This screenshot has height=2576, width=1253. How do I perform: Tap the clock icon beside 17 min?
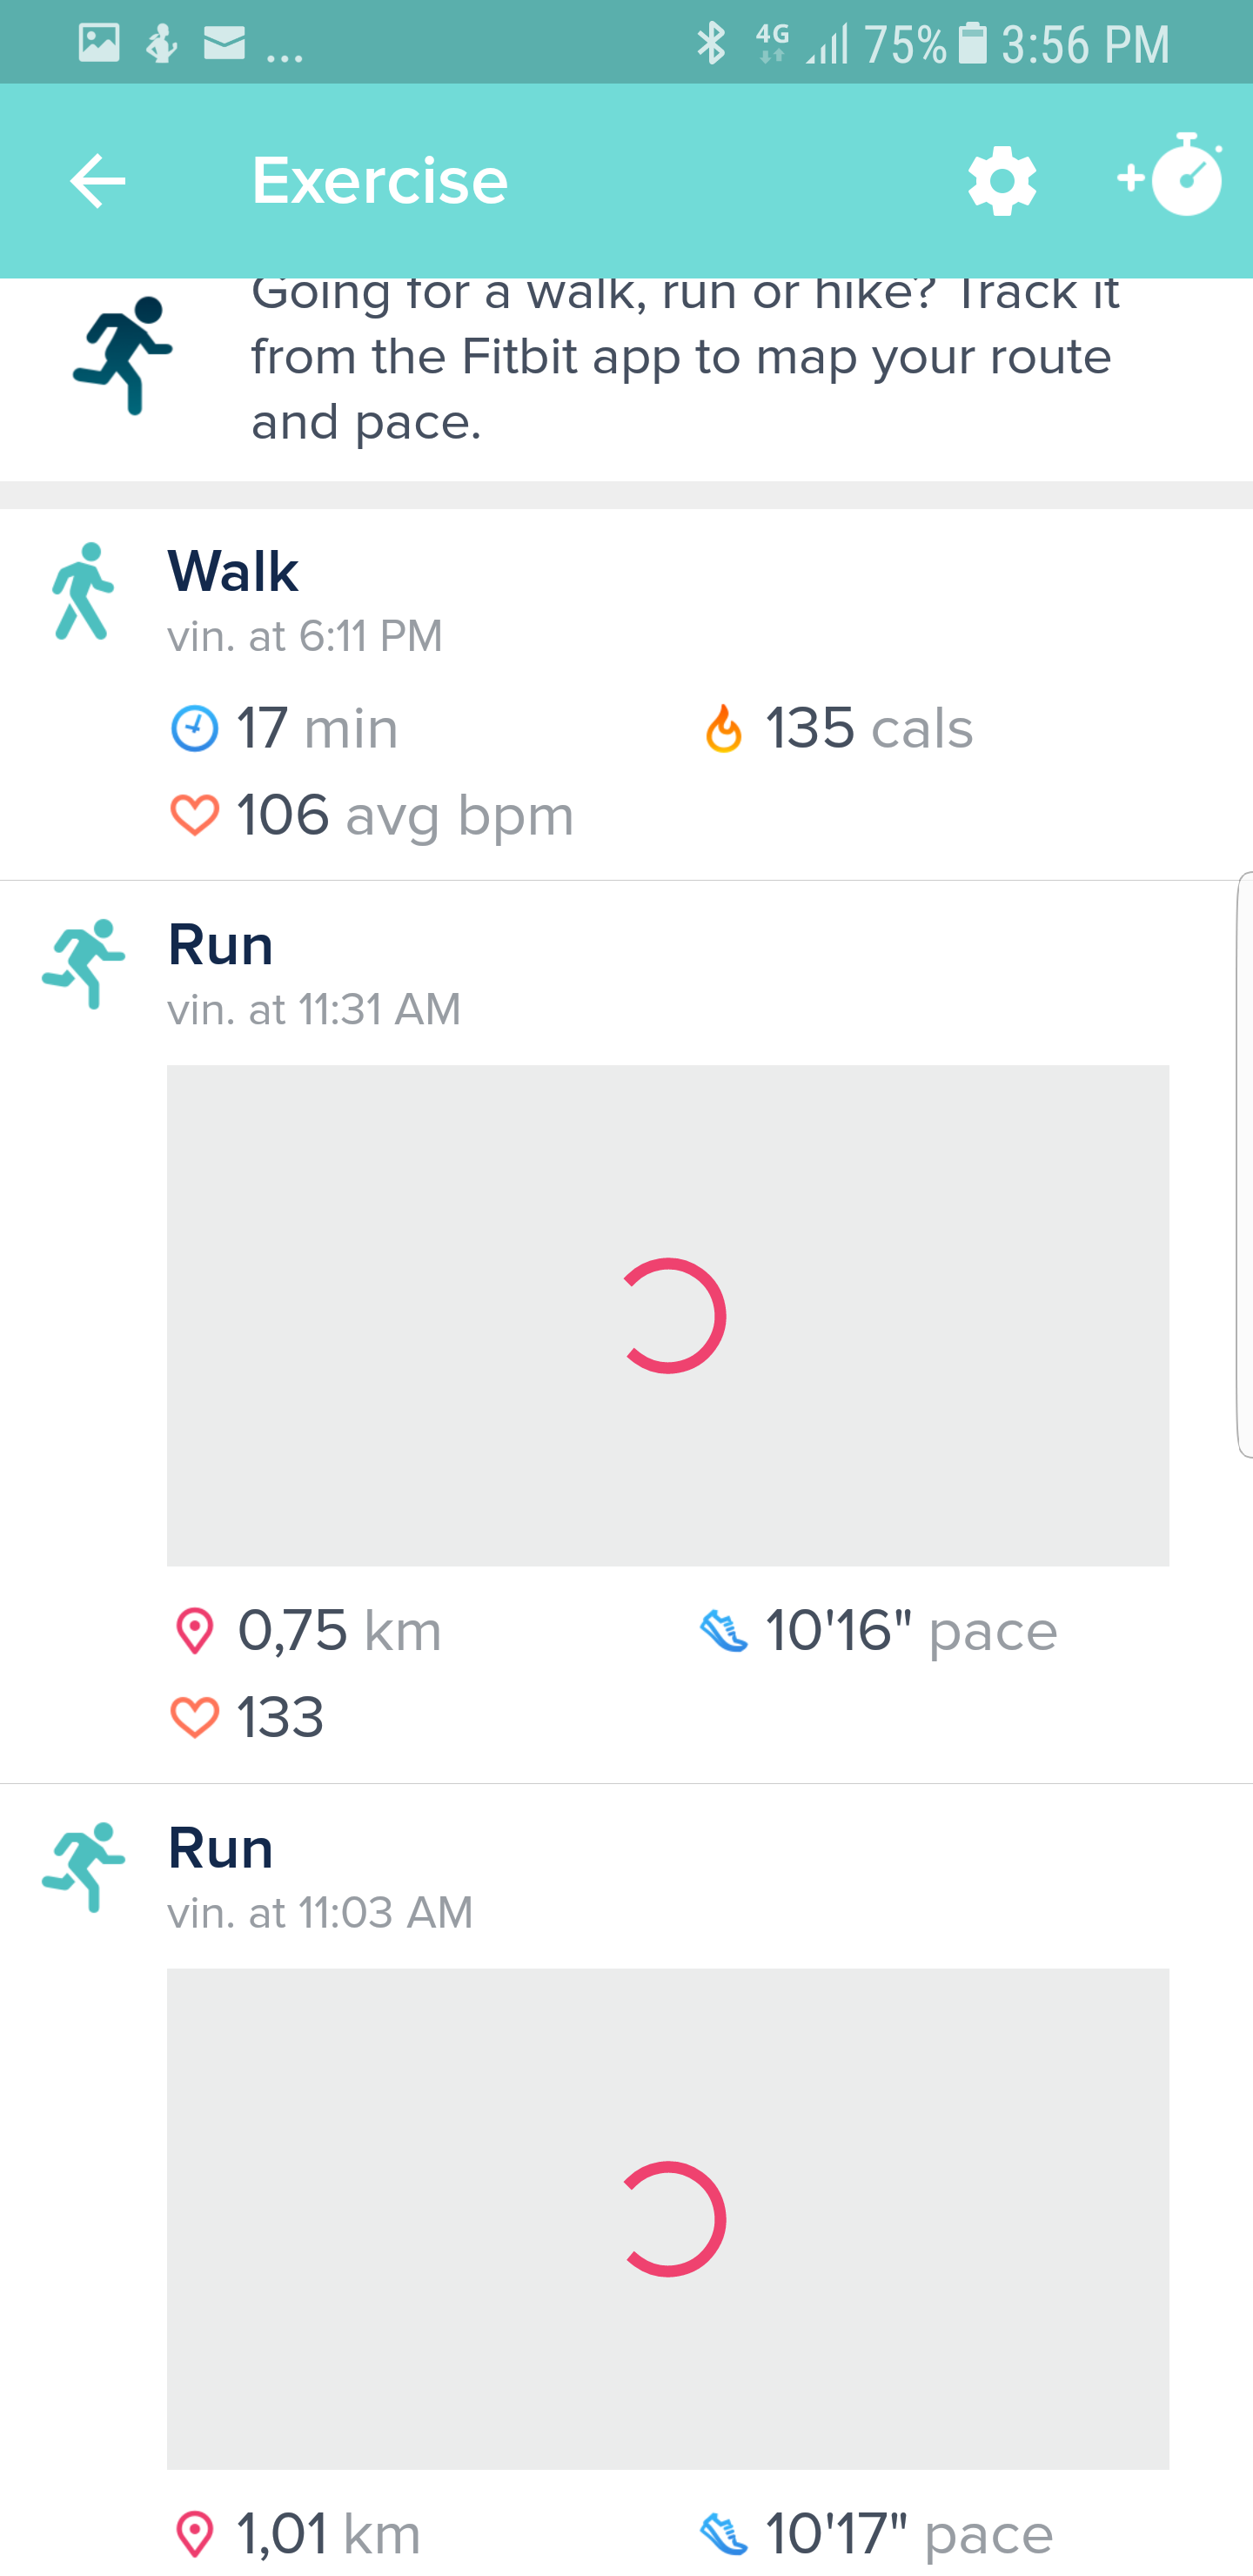coord(194,728)
